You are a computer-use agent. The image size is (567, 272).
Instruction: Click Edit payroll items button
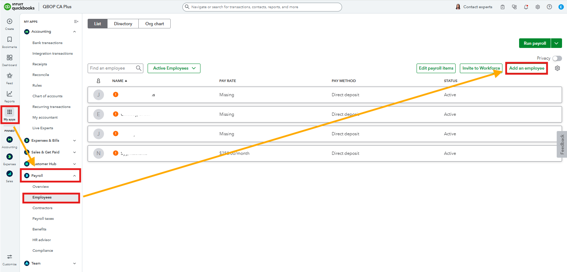(436, 68)
